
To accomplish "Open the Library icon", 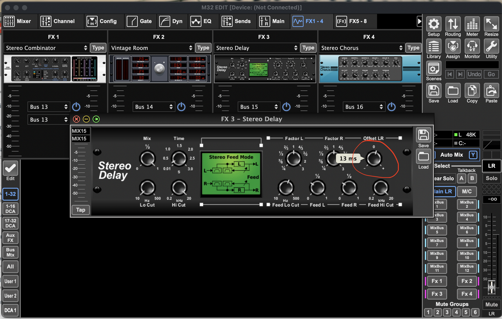I will click(433, 46).
